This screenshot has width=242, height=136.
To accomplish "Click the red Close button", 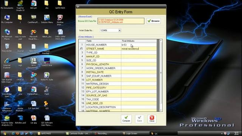I will tap(152, 119).
